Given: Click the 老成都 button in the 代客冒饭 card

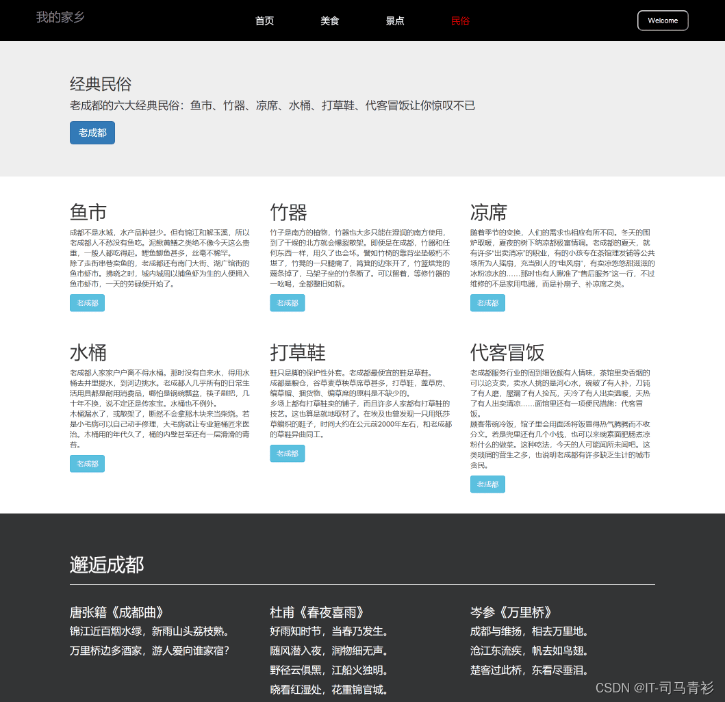Looking at the screenshot, I should 487,484.
